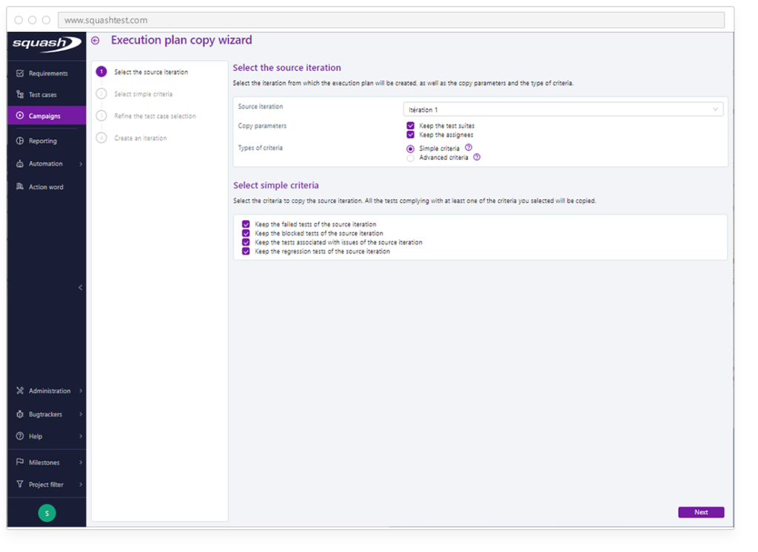The width and height of the screenshot is (758, 552).
Task: Toggle Keep the regression tests checkbox
Action: coord(246,252)
